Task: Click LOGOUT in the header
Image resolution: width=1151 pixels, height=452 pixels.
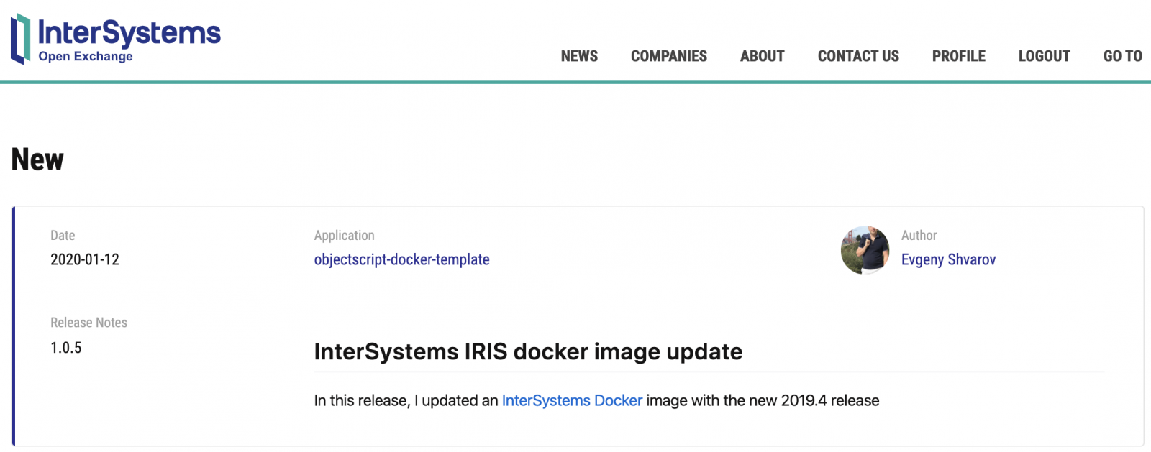Action: pos(1045,56)
